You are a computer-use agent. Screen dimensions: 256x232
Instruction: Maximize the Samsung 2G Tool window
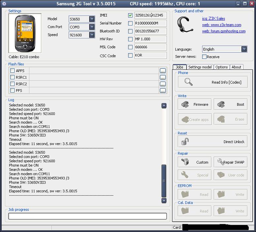245,4
